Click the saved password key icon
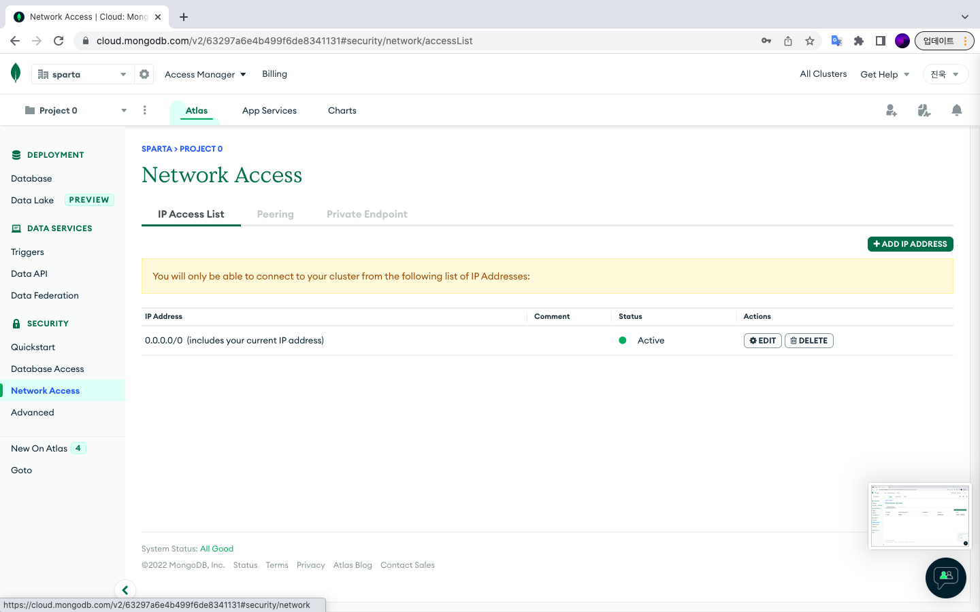 766,41
